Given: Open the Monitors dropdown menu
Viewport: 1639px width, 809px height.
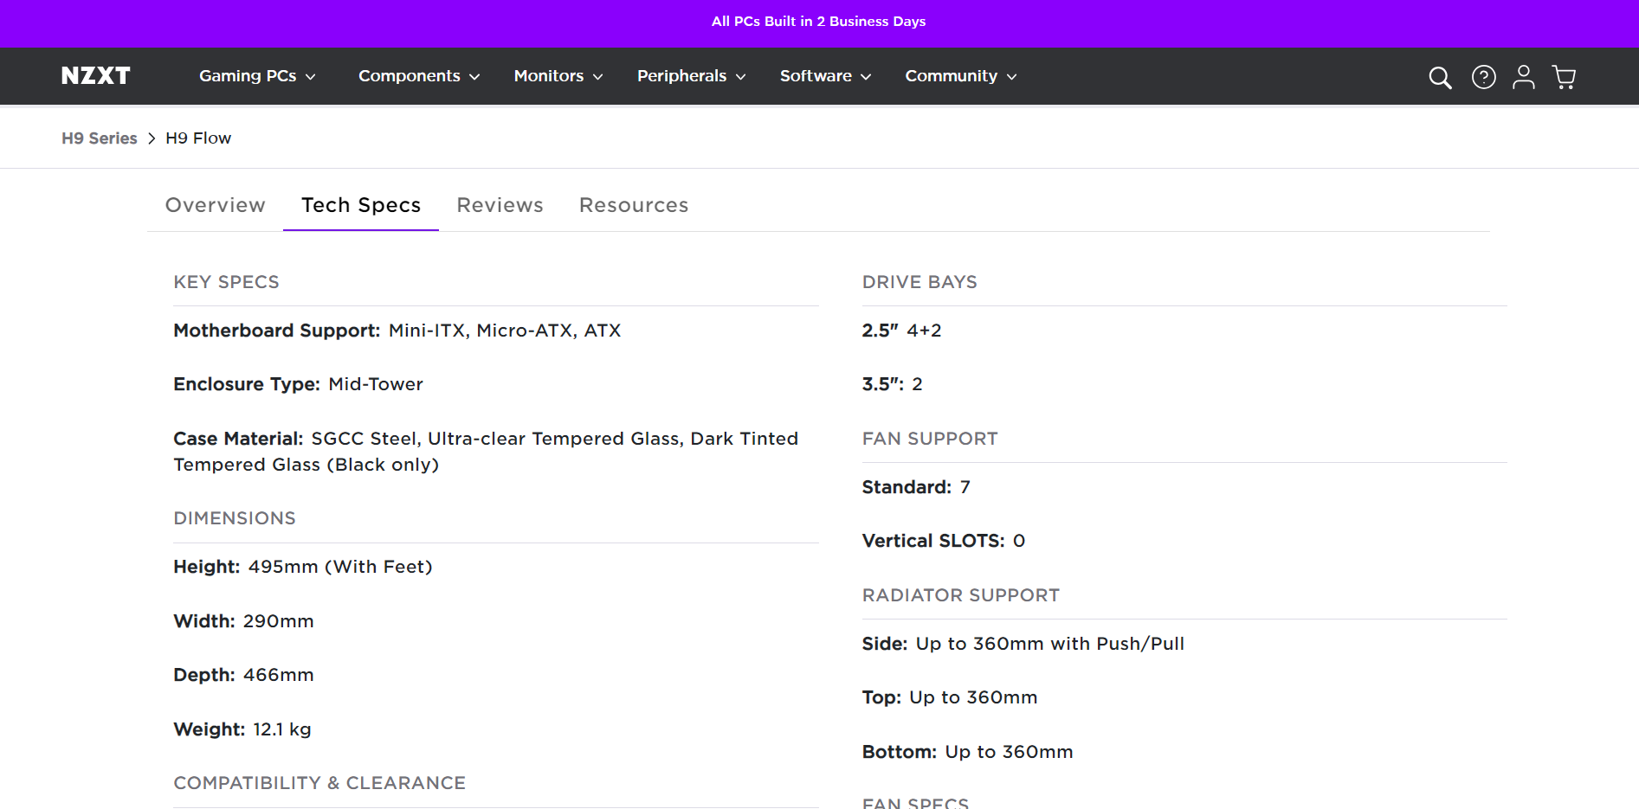Looking at the screenshot, I should click(x=558, y=76).
